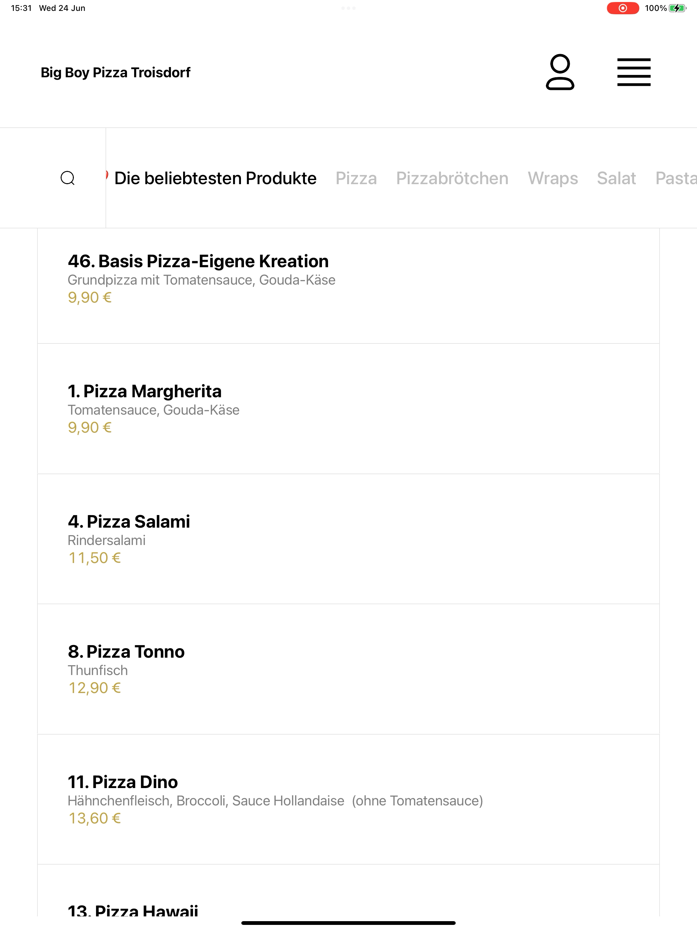Screen dimensions: 697x930
Task: Open the Wraps category tab
Action: pyautogui.click(x=553, y=178)
